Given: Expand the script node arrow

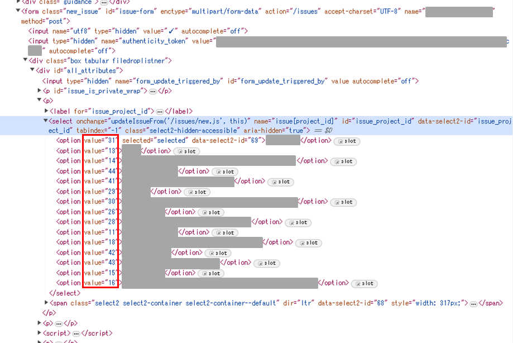Looking at the screenshot, I should (39, 333).
